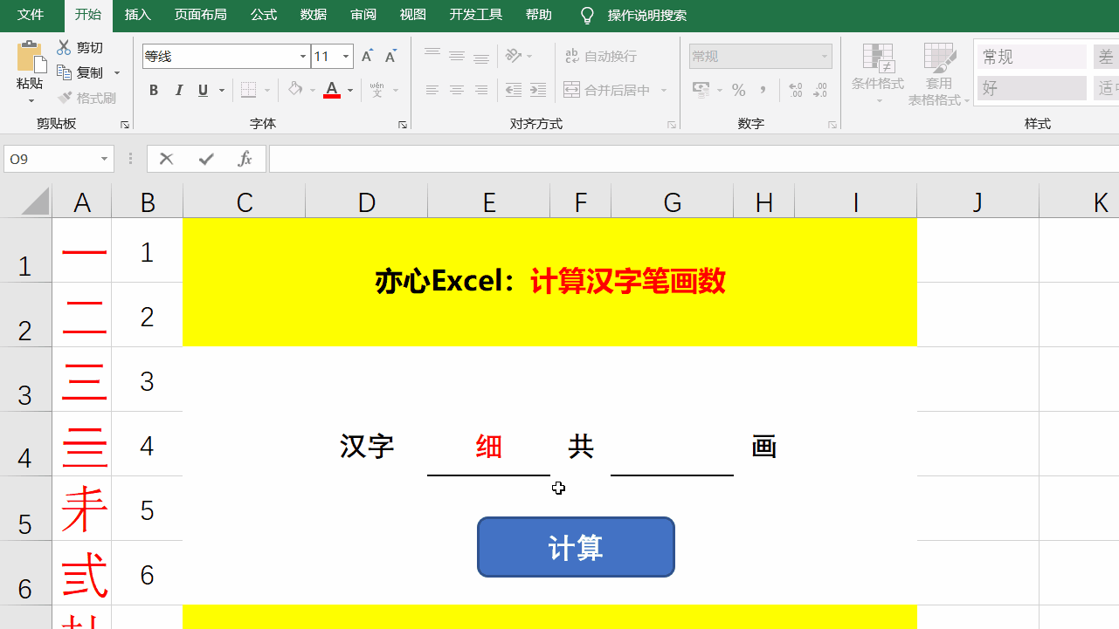Screen dimensions: 1119x629
Task: Click the blue 计算 button
Action: coord(576,547)
